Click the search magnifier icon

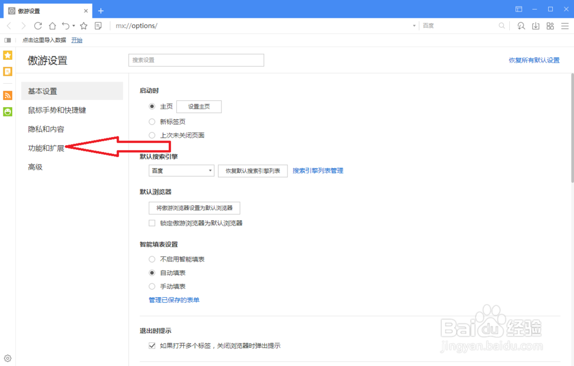(502, 26)
